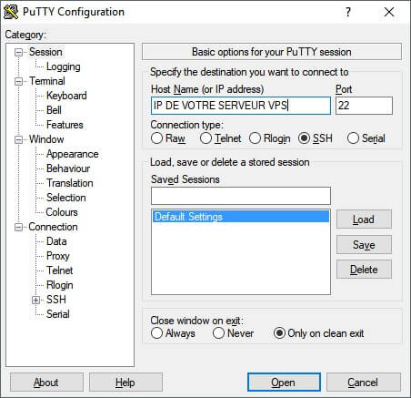Open the Data category
The width and height of the screenshot is (411, 398).
pyautogui.click(x=56, y=241)
